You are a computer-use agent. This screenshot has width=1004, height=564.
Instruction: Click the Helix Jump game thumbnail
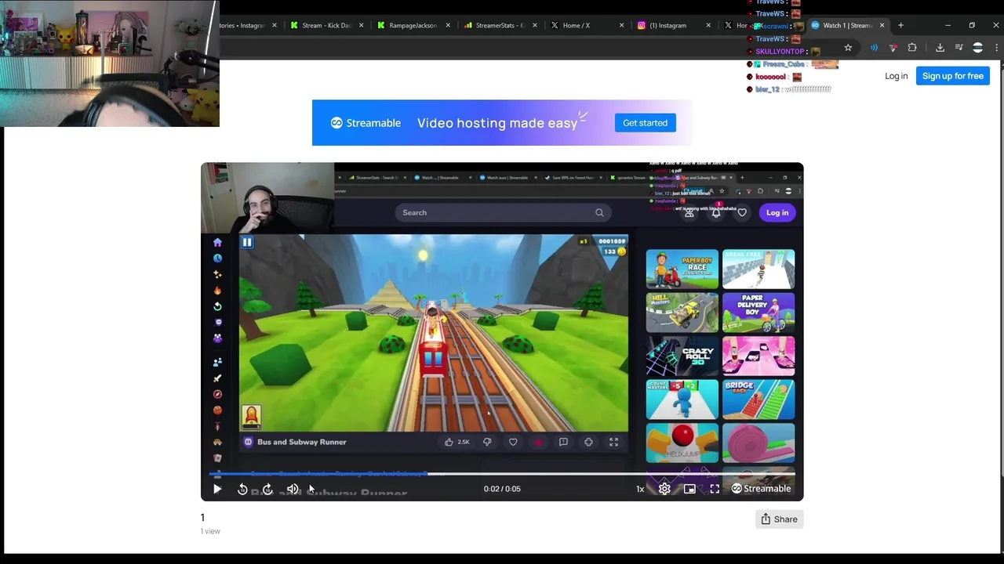pos(682,443)
